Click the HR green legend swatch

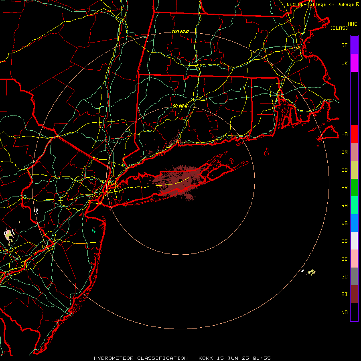(354, 188)
